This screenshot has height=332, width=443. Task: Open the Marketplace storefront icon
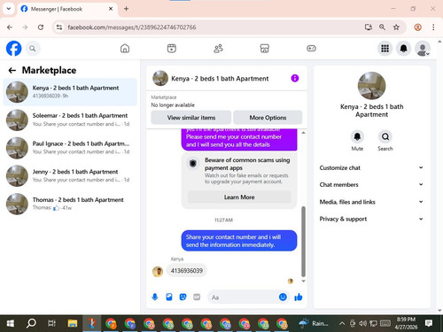[265, 49]
